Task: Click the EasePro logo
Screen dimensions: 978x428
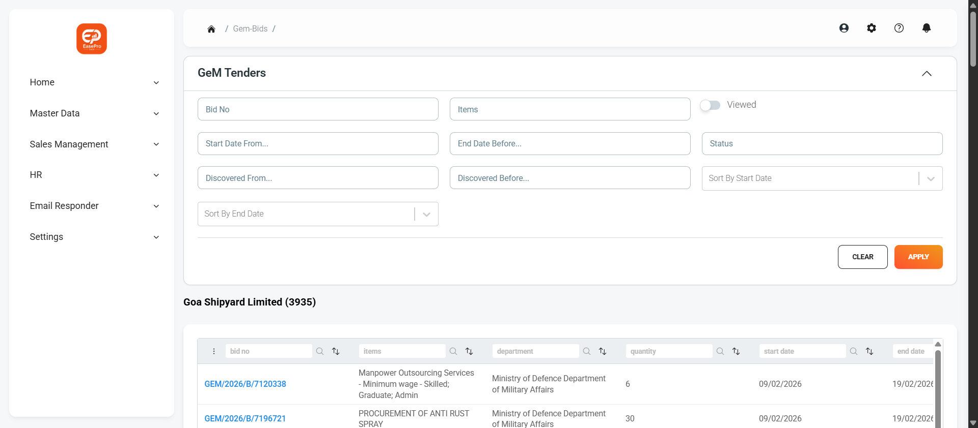Action: point(92,39)
